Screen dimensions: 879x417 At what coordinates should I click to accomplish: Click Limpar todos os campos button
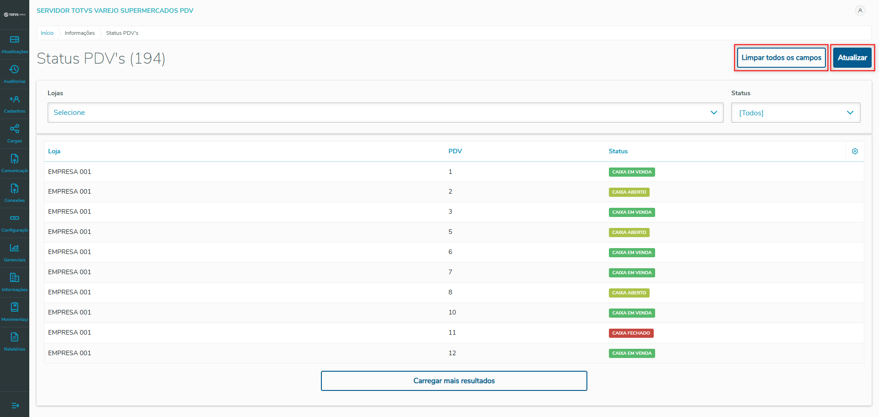(781, 58)
